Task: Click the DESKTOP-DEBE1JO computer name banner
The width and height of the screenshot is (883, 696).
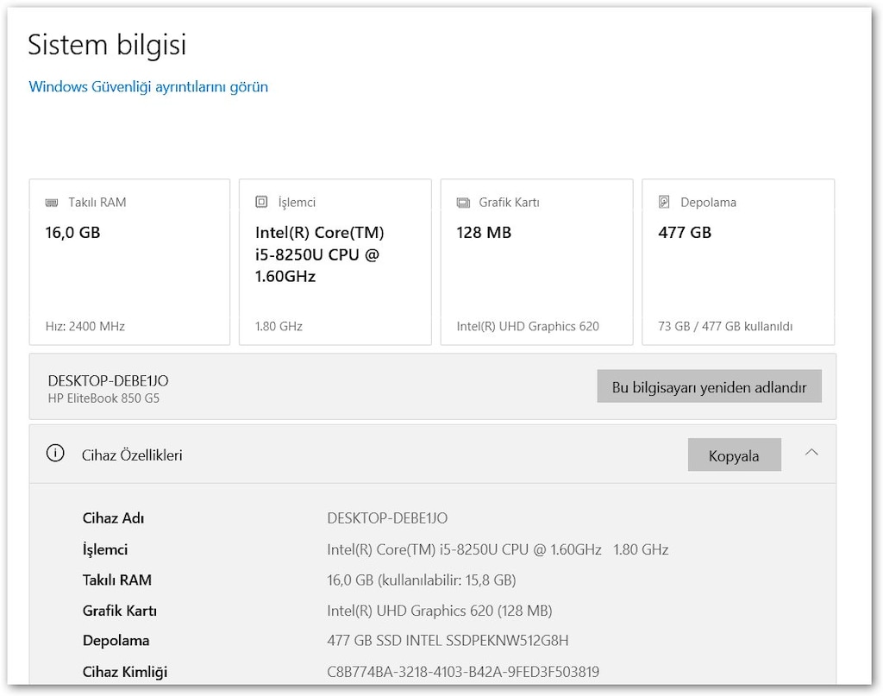Action: (x=433, y=387)
